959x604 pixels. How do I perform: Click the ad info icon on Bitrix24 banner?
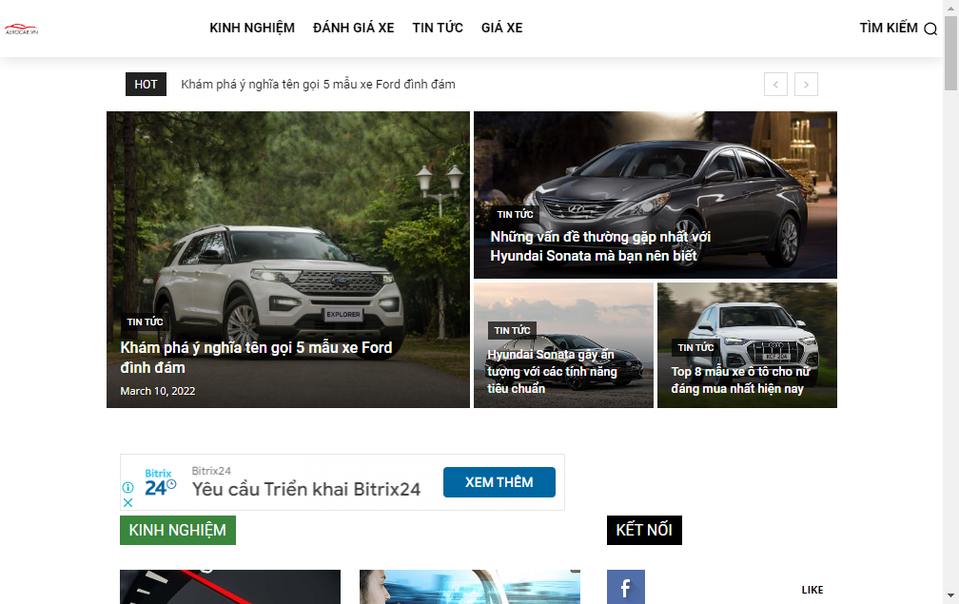[127, 487]
